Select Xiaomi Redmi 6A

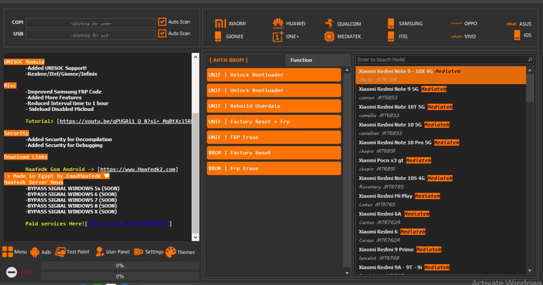[441, 218]
